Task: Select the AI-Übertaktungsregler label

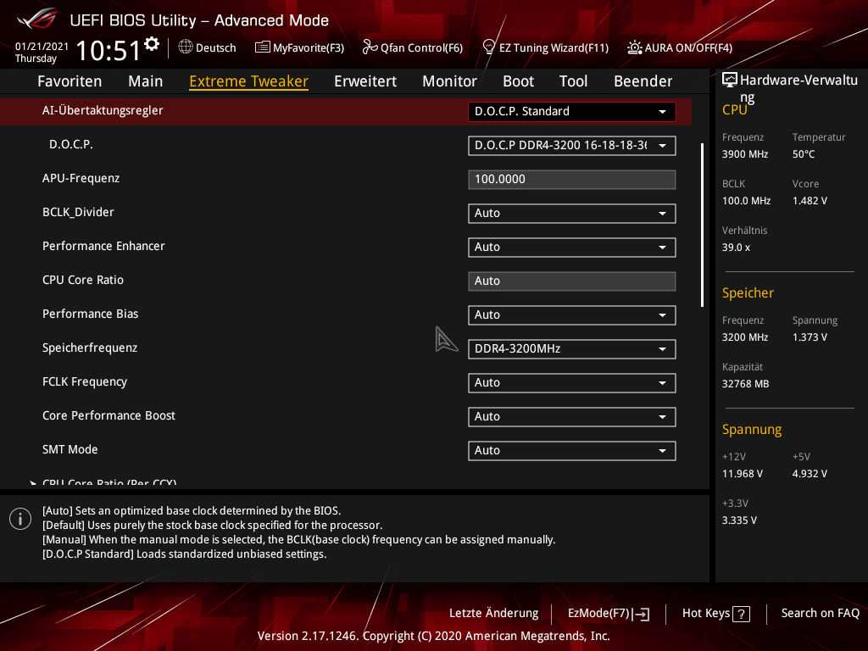Action: (103, 111)
